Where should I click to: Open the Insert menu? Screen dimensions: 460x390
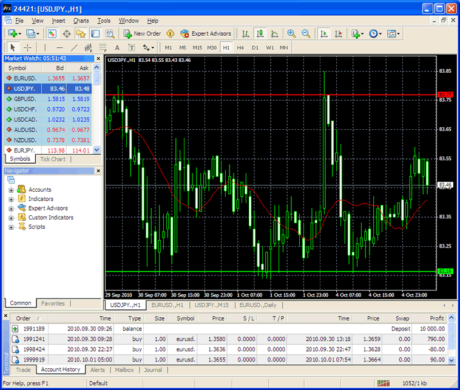click(58, 21)
